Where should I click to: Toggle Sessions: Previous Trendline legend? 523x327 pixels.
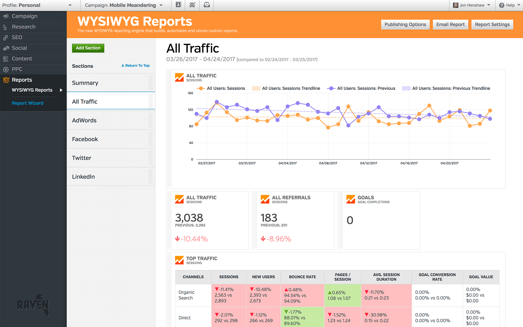click(x=446, y=88)
